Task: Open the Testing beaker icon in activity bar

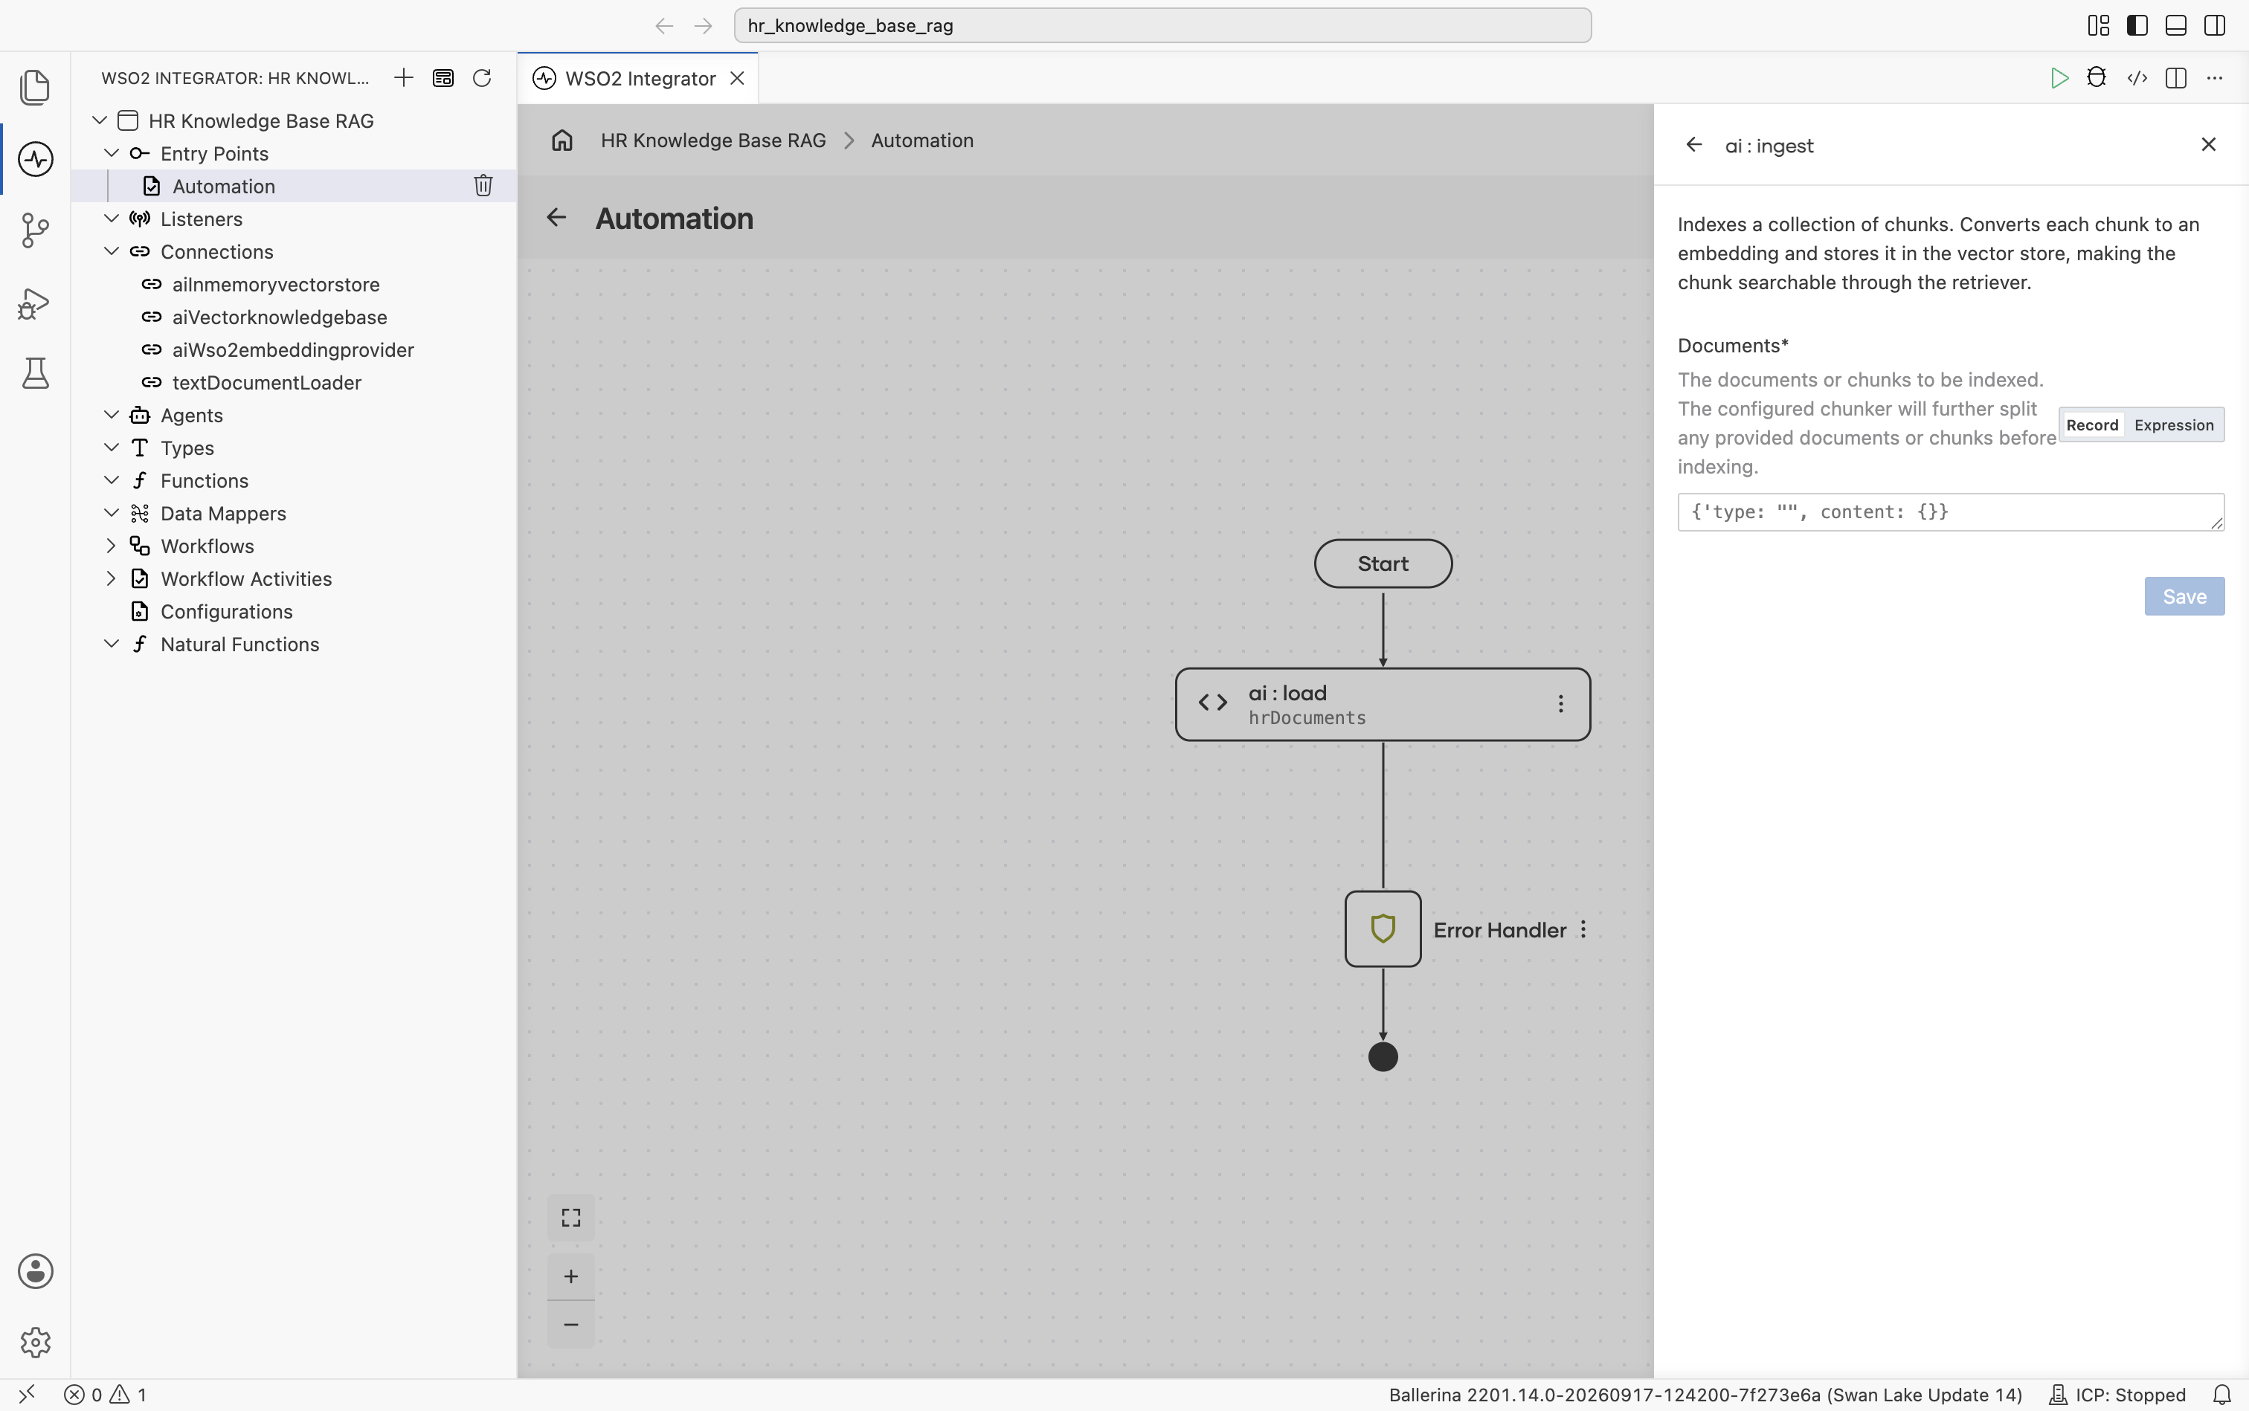Action: pos(34,373)
